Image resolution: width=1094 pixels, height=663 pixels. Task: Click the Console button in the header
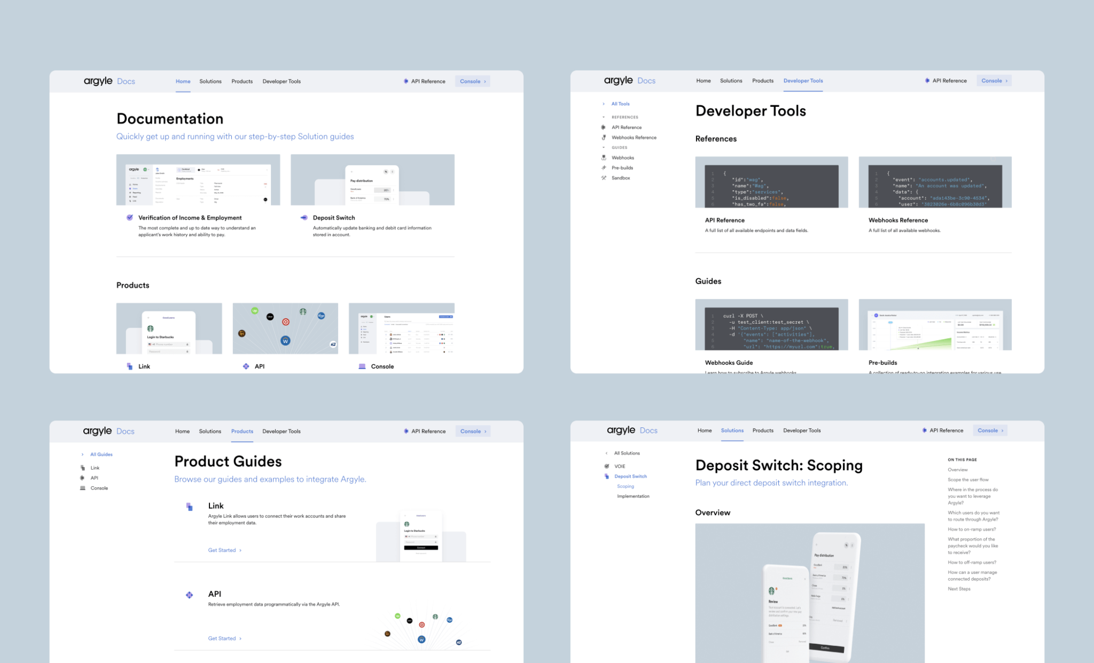(472, 81)
